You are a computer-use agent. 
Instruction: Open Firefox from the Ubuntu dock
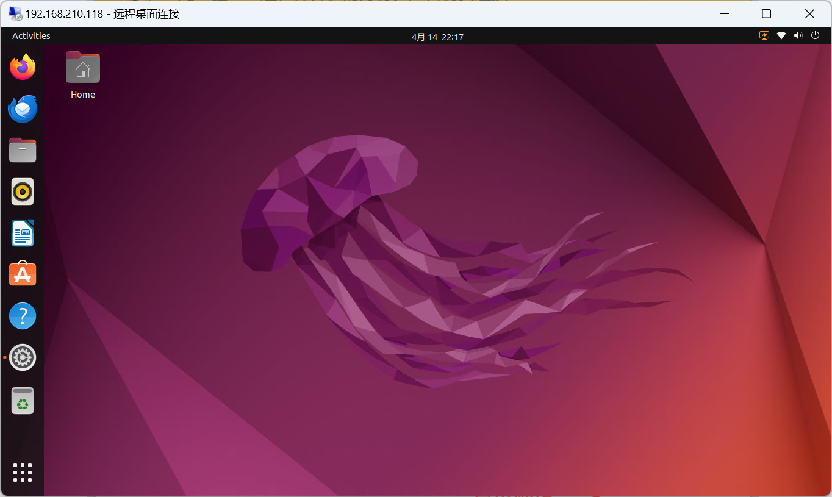click(x=23, y=67)
